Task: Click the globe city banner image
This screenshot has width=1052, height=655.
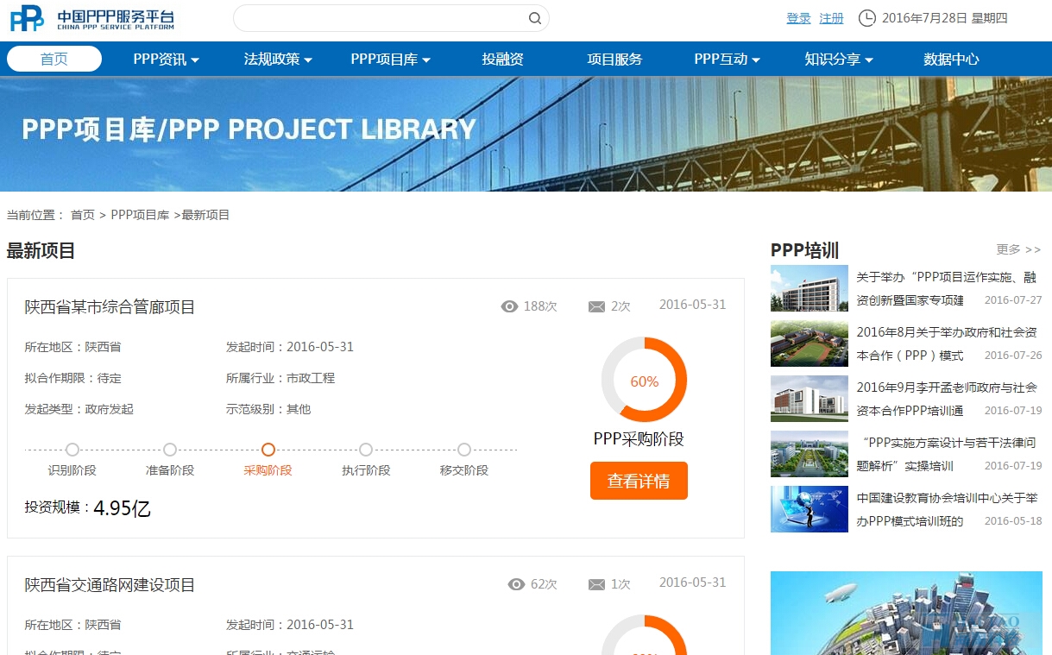Action: click(x=906, y=613)
